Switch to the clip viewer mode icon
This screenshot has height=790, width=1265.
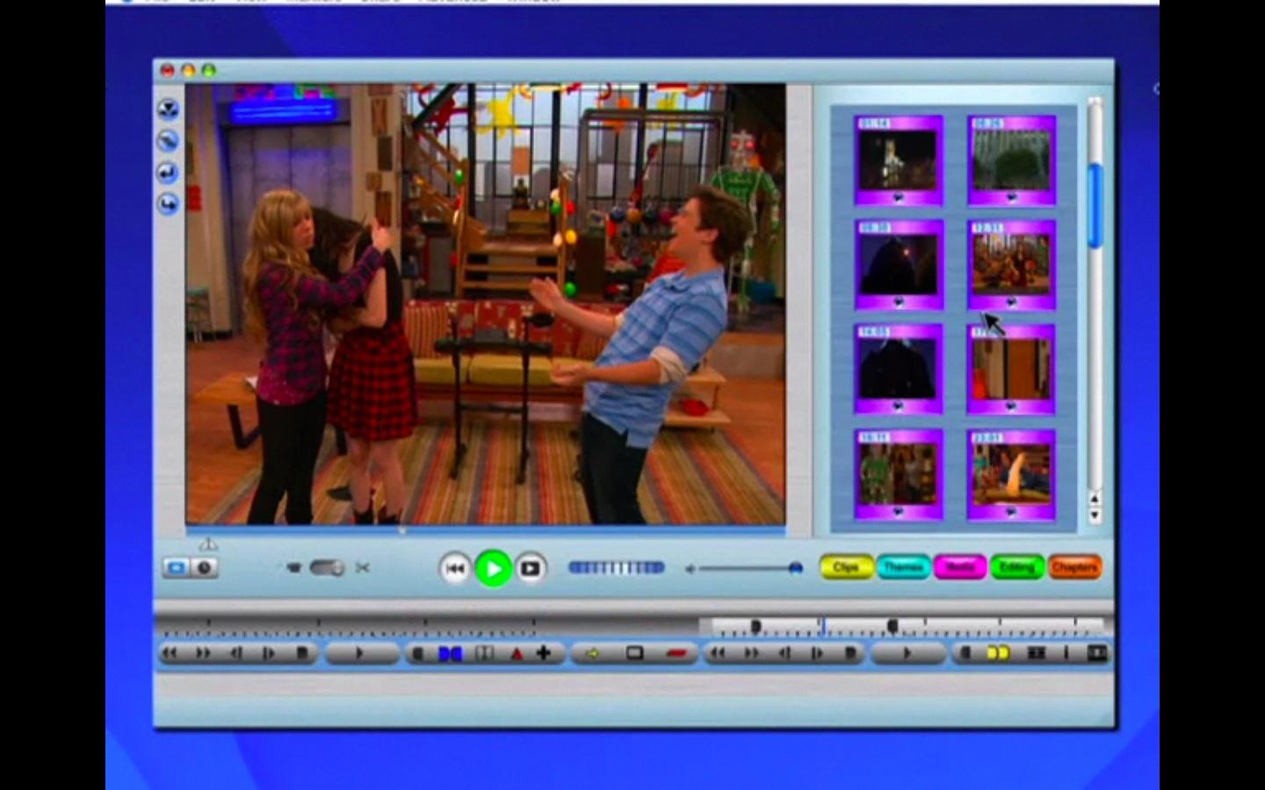176,568
